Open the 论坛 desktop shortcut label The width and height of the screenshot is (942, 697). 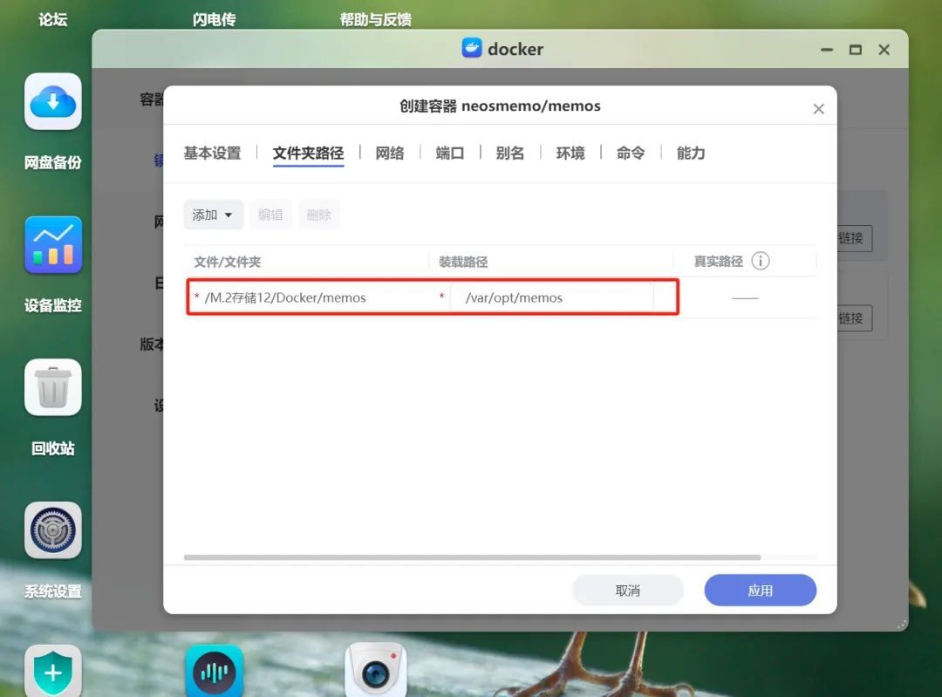[53, 20]
